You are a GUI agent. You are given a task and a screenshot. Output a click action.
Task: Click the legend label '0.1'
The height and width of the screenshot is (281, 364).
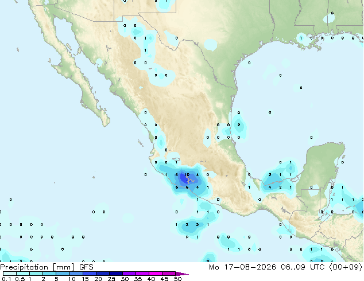pos(6,279)
